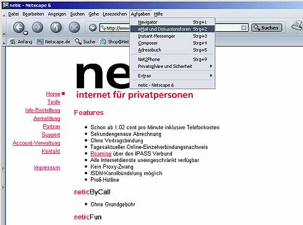This screenshot has height=225, width=303.
Task: Select Instant Messenger menu entry
Action: pos(173,36)
